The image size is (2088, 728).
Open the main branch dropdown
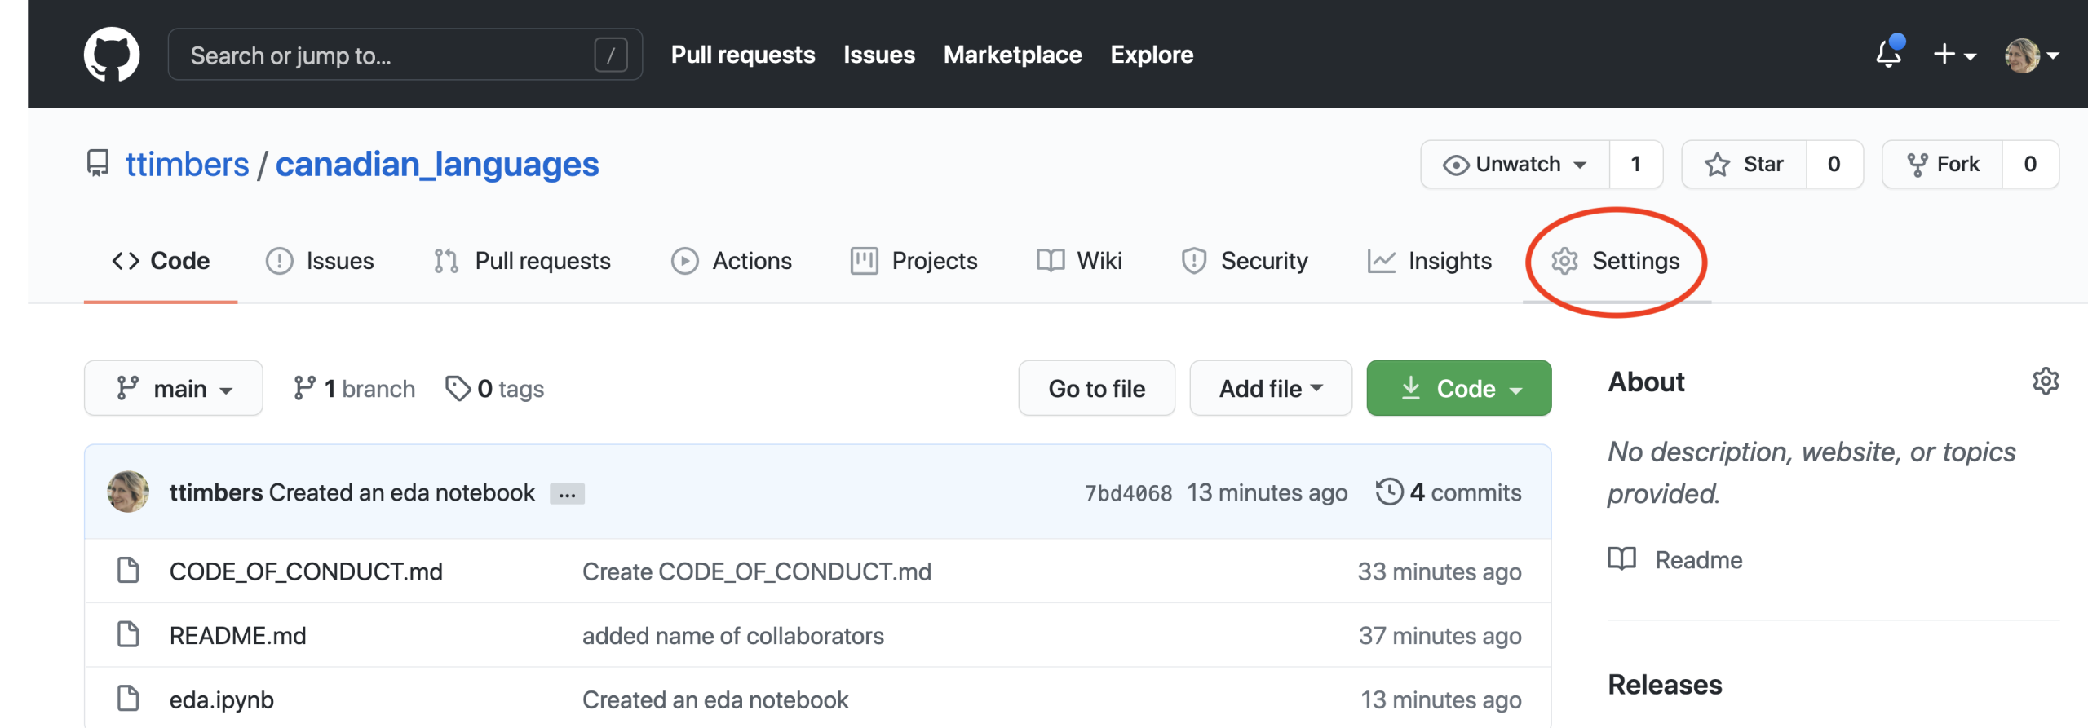(173, 389)
